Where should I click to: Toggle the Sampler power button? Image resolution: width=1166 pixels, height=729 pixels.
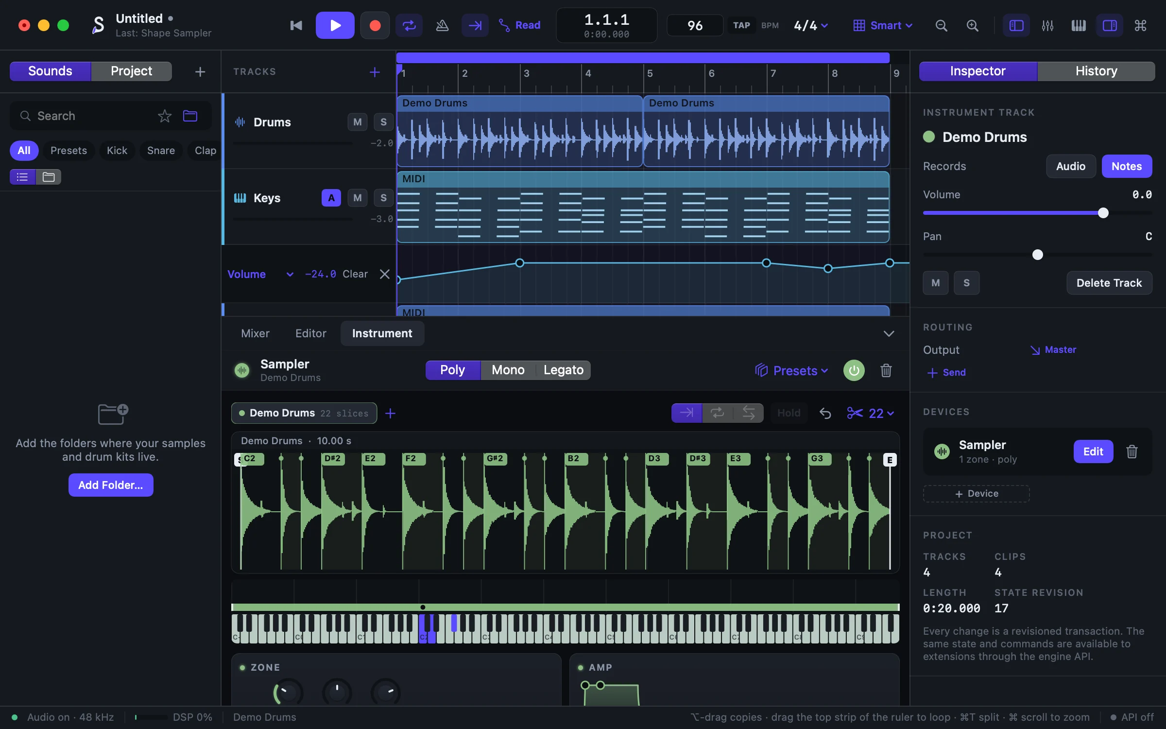pyautogui.click(x=854, y=370)
